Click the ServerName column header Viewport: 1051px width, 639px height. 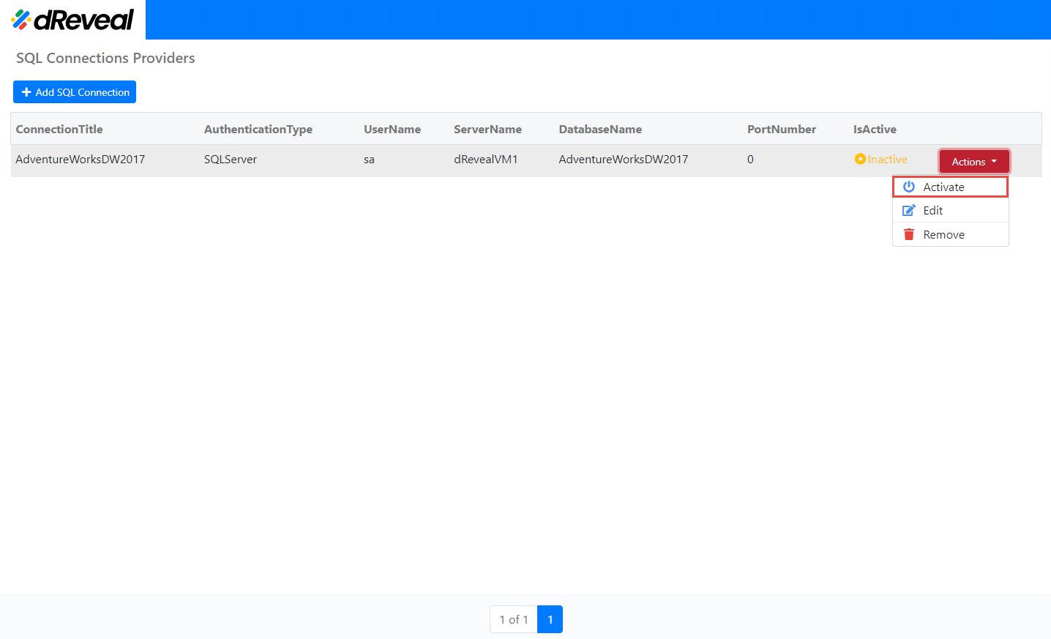click(487, 129)
